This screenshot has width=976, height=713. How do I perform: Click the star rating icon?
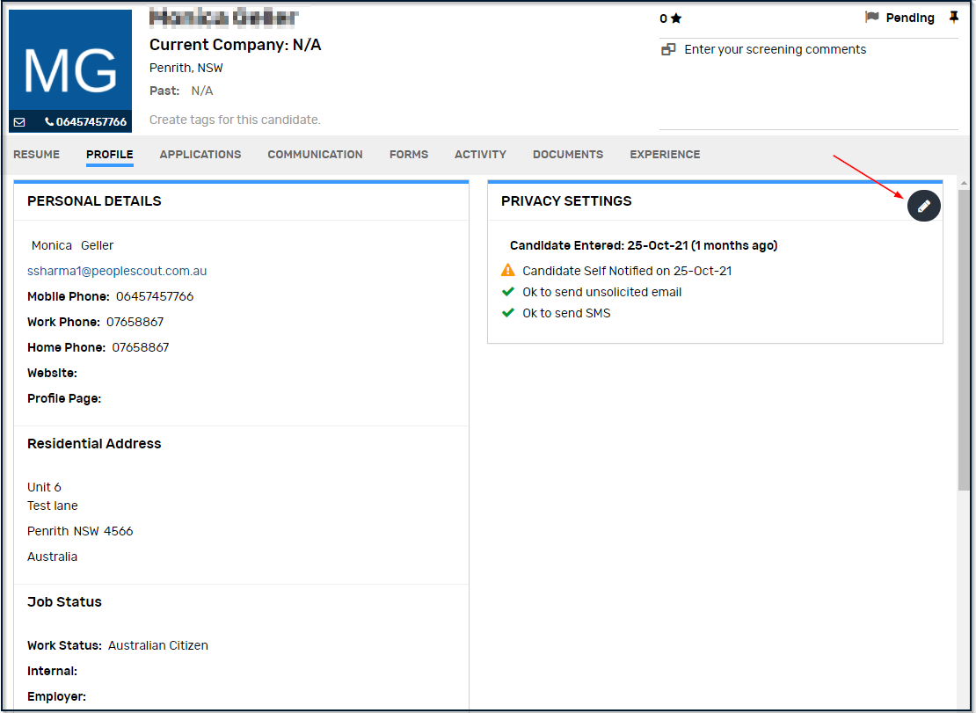pyautogui.click(x=676, y=18)
